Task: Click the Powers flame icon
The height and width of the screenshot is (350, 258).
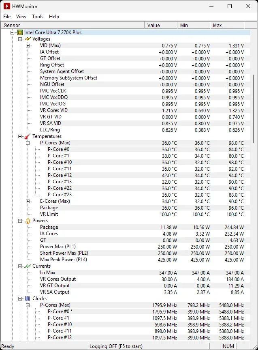Action: (x=28, y=221)
